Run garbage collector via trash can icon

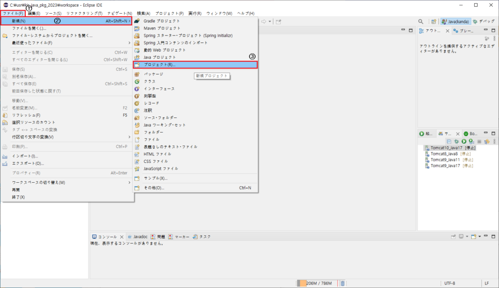click(343, 283)
